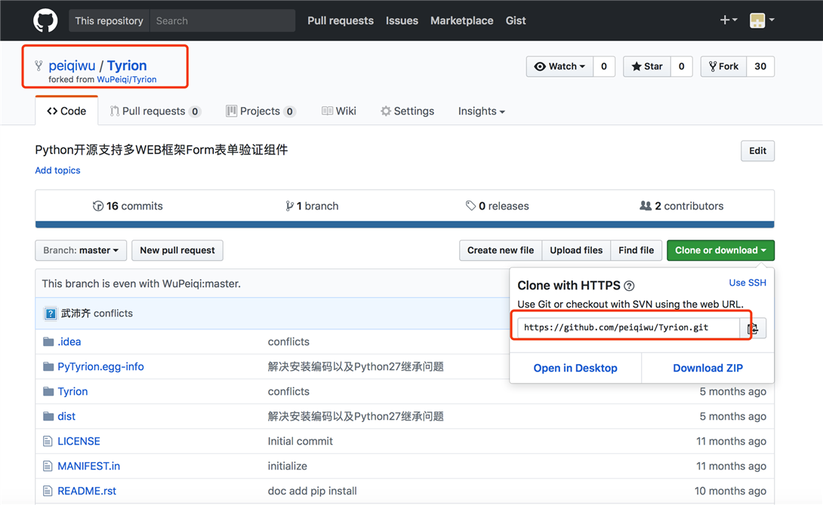Viewport: 823px width, 505px height.
Task: Collapse the Clone or download dropdown
Action: click(720, 250)
